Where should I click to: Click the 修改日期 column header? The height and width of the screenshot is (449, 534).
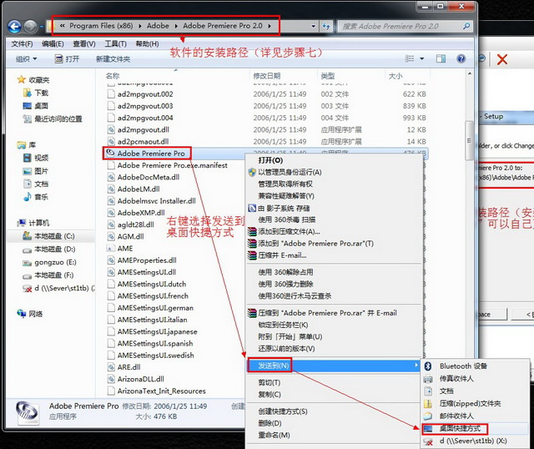coord(267,76)
